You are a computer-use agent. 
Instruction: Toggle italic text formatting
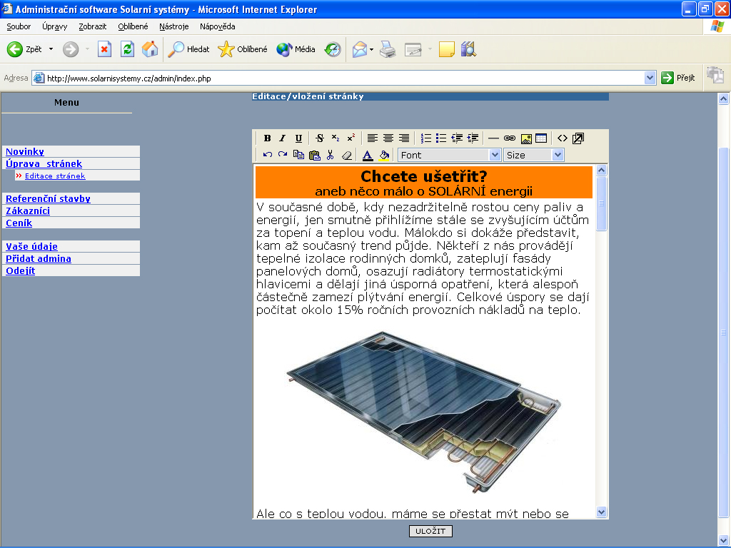click(x=282, y=138)
